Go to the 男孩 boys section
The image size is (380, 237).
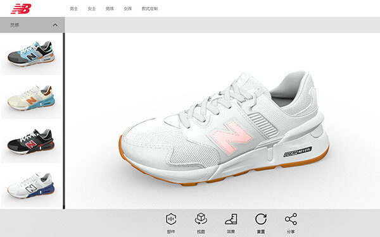tap(110, 9)
